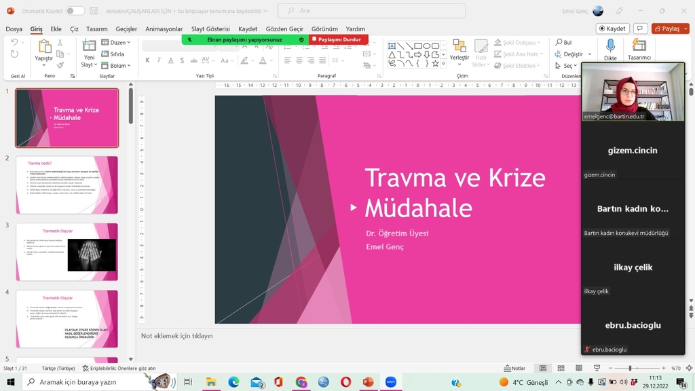
Task: Open the Slayt Gösterisi tab
Action: 210,29
